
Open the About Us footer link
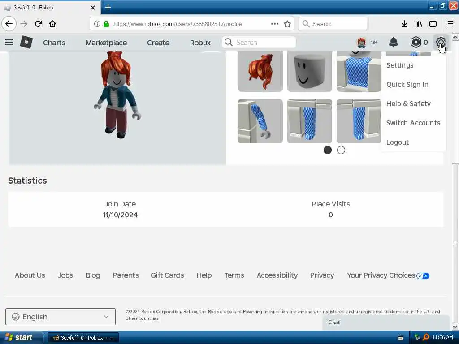click(x=30, y=275)
